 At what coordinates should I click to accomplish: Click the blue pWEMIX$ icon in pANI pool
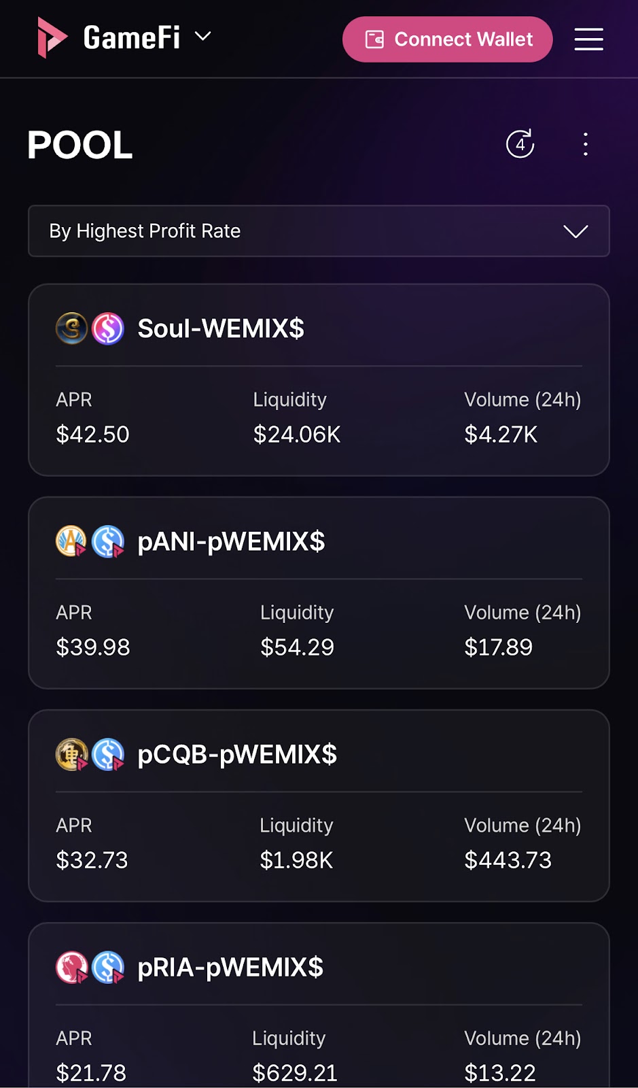click(x=108, y=541)
